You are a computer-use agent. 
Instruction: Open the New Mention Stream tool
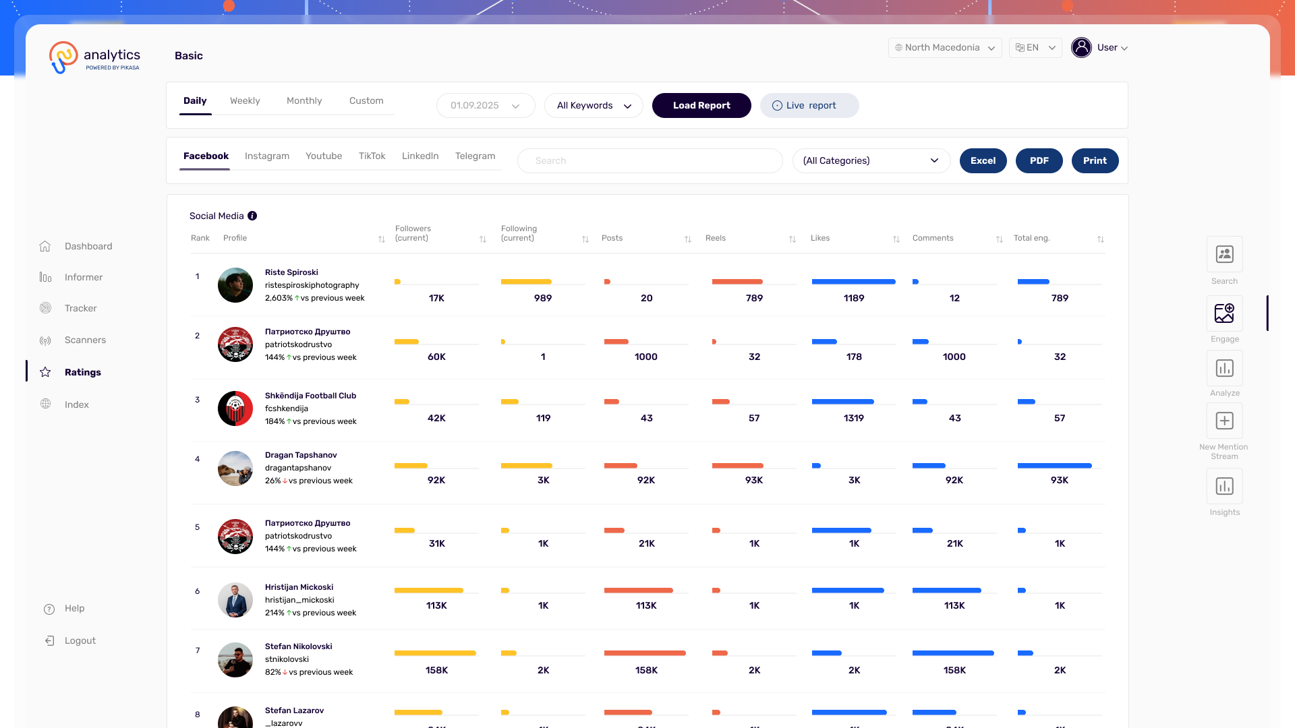[1224, 421]
